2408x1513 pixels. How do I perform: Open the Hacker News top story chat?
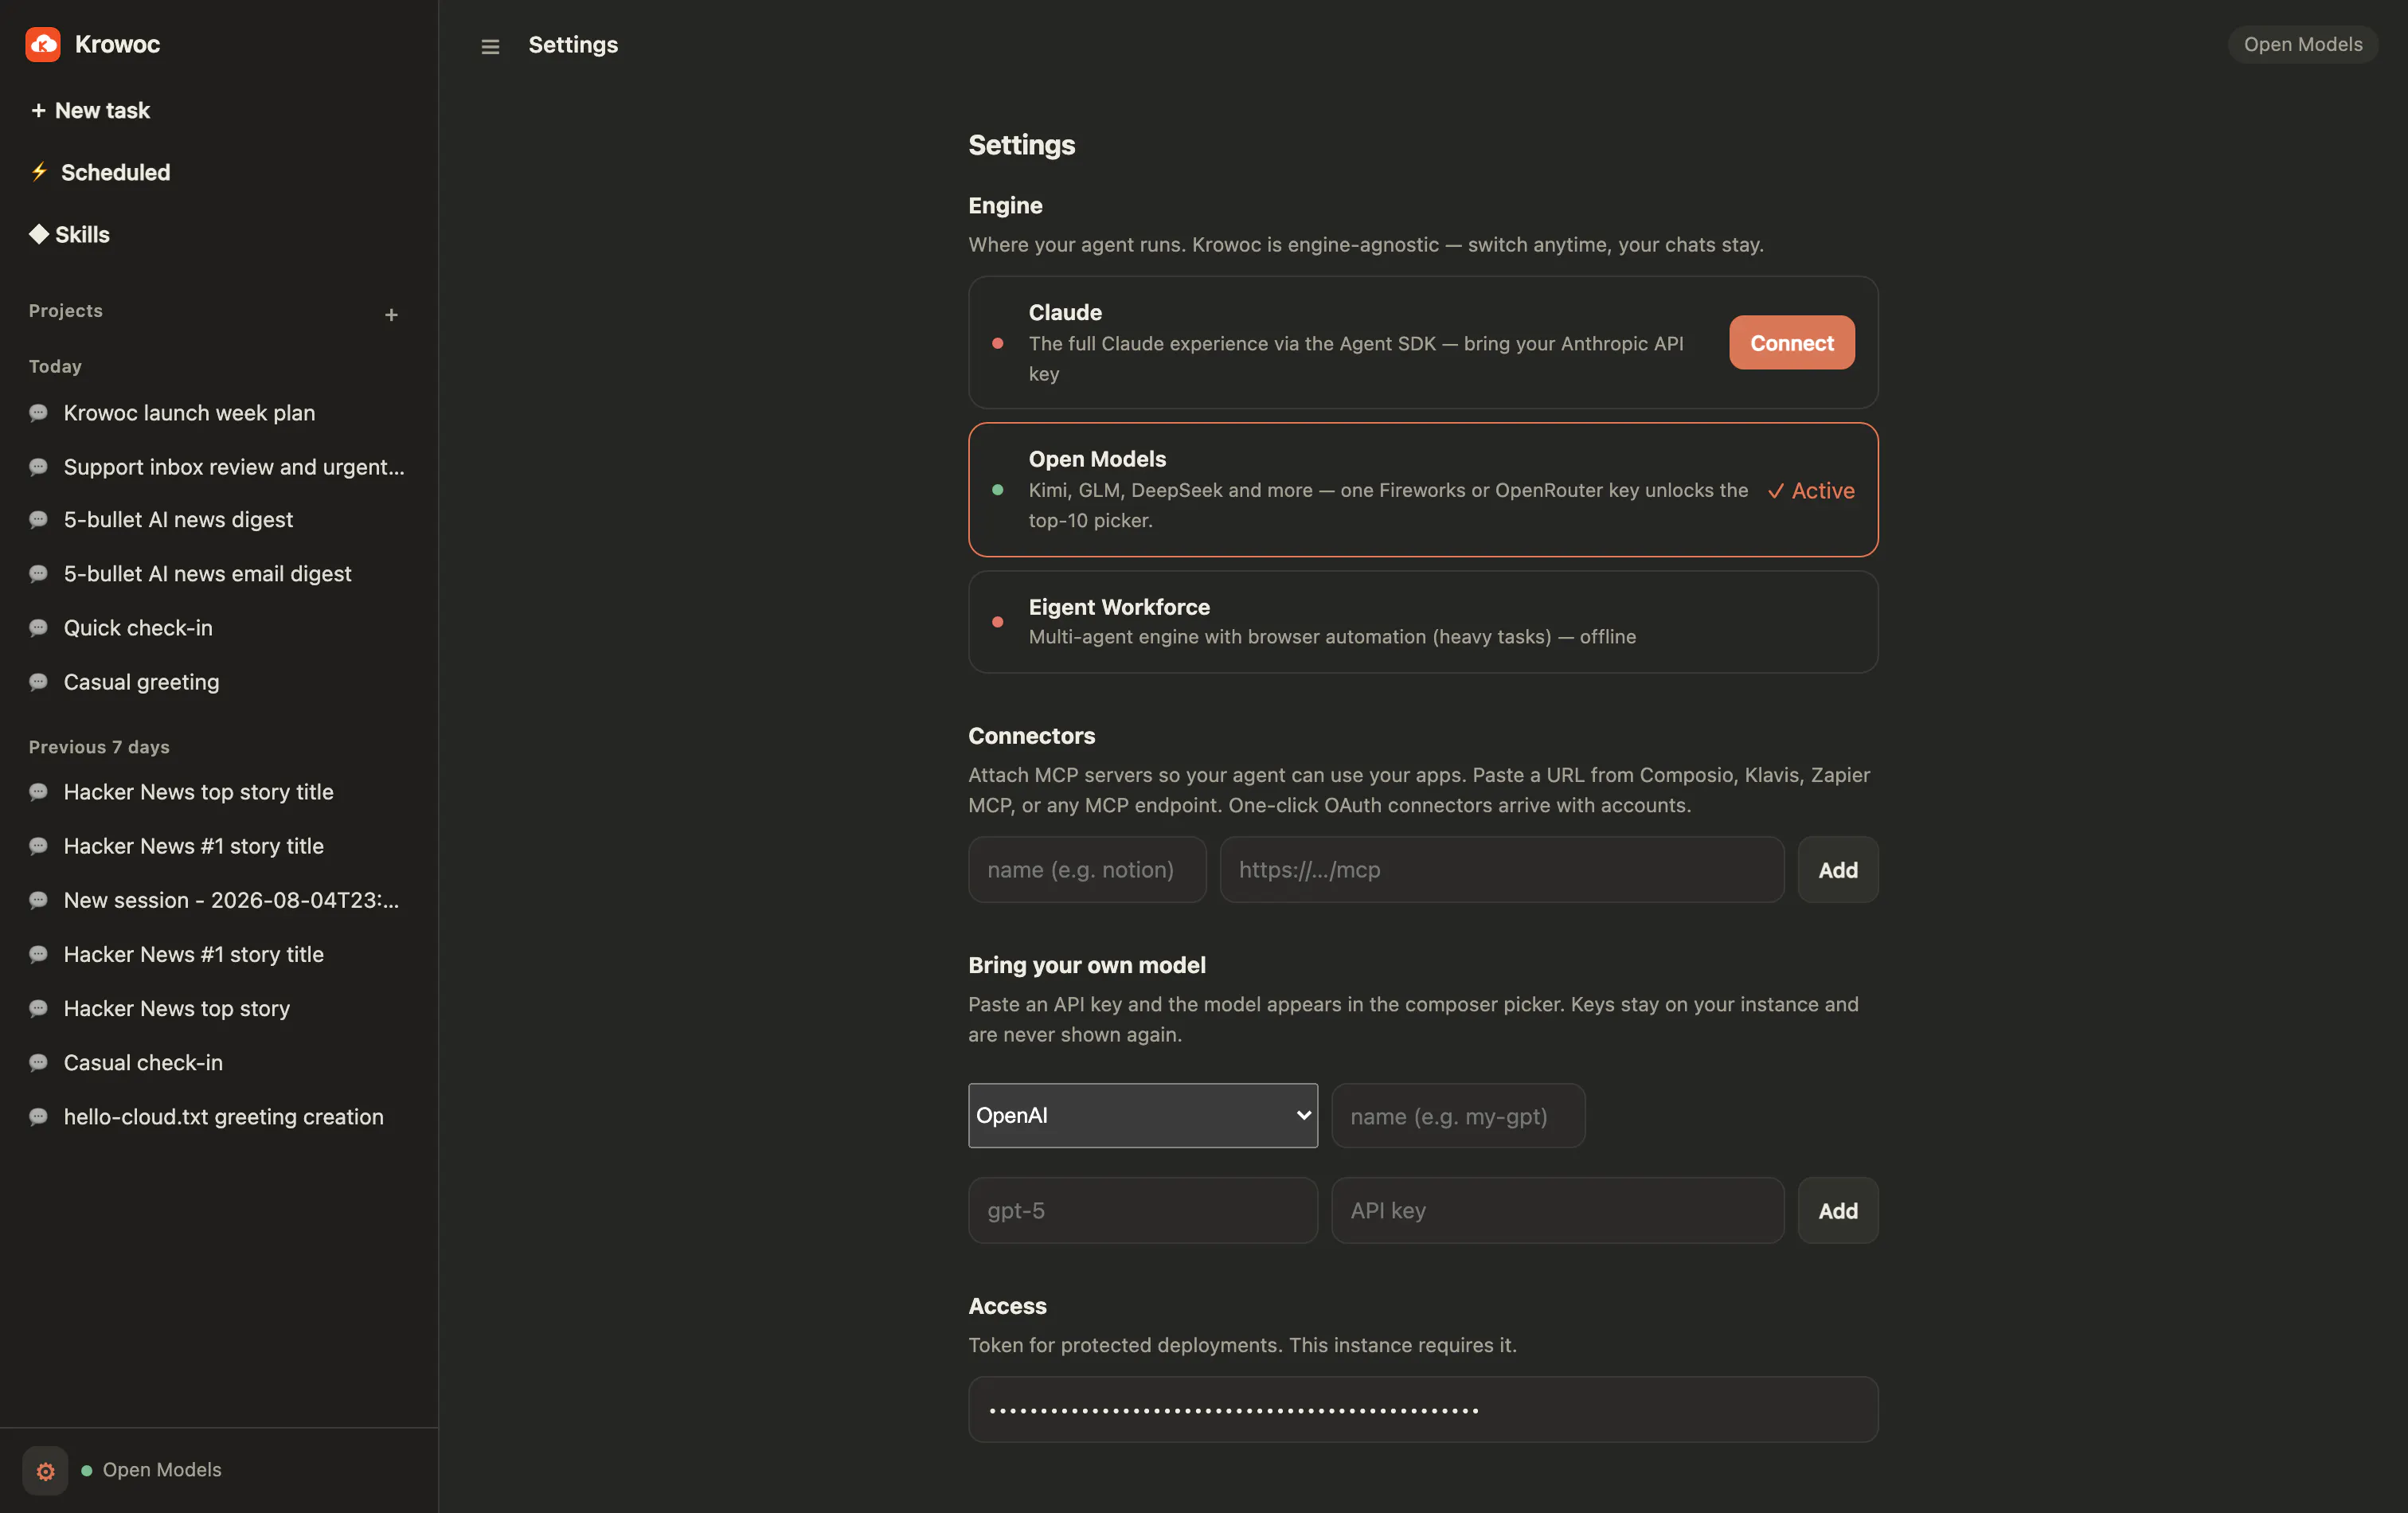[x=176, y=1008]
